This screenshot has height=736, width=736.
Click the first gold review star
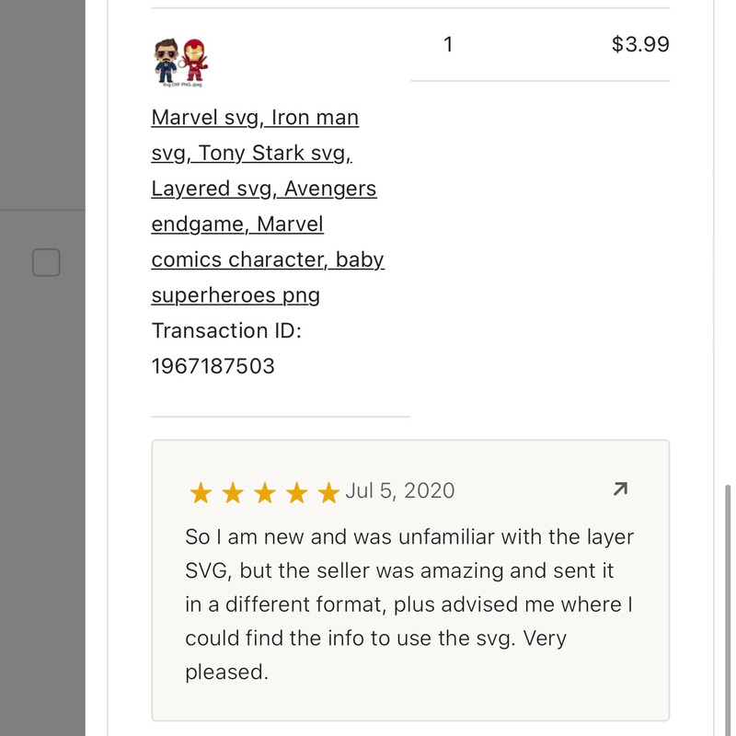201,494
